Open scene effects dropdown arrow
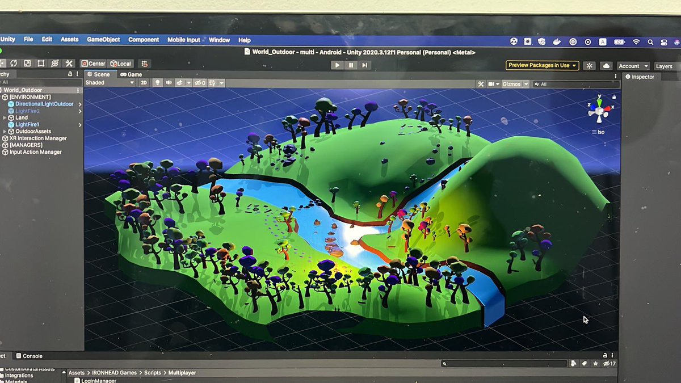Image resolution: width=681 pixels, height=383 pixels. pos(188,83)
